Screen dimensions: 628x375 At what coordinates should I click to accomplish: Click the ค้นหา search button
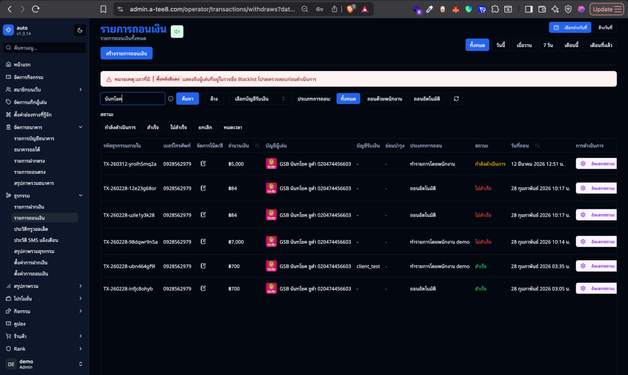point(187,98)
